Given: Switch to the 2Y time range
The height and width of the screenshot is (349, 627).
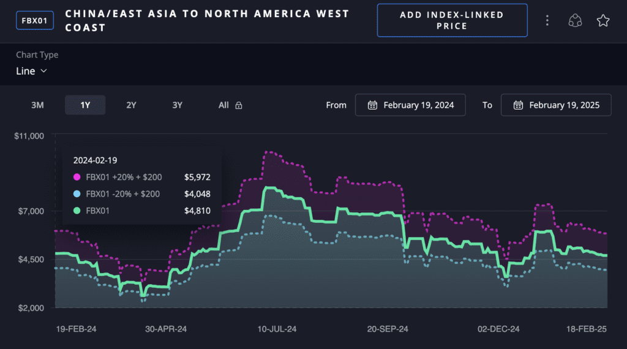Looking at the screenshot, I should point(131,105).
